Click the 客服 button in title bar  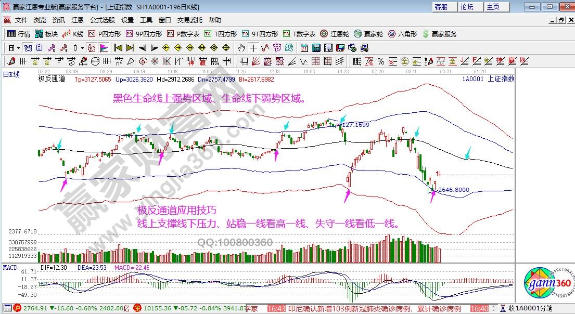click(x=441, y=7)
